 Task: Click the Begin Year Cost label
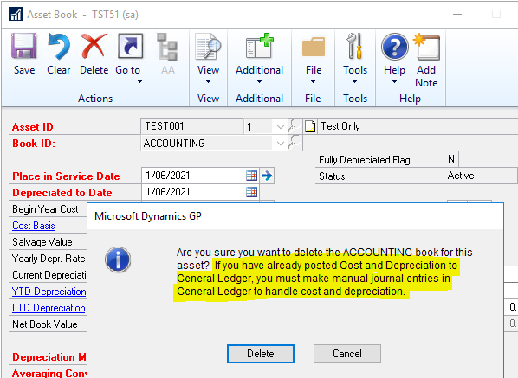click(45, 209)
